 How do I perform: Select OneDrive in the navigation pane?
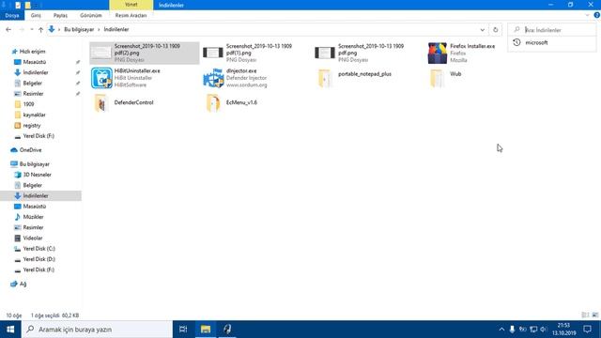(x=30, y=150)
